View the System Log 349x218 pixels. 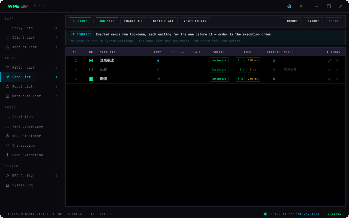click(31, 185)
